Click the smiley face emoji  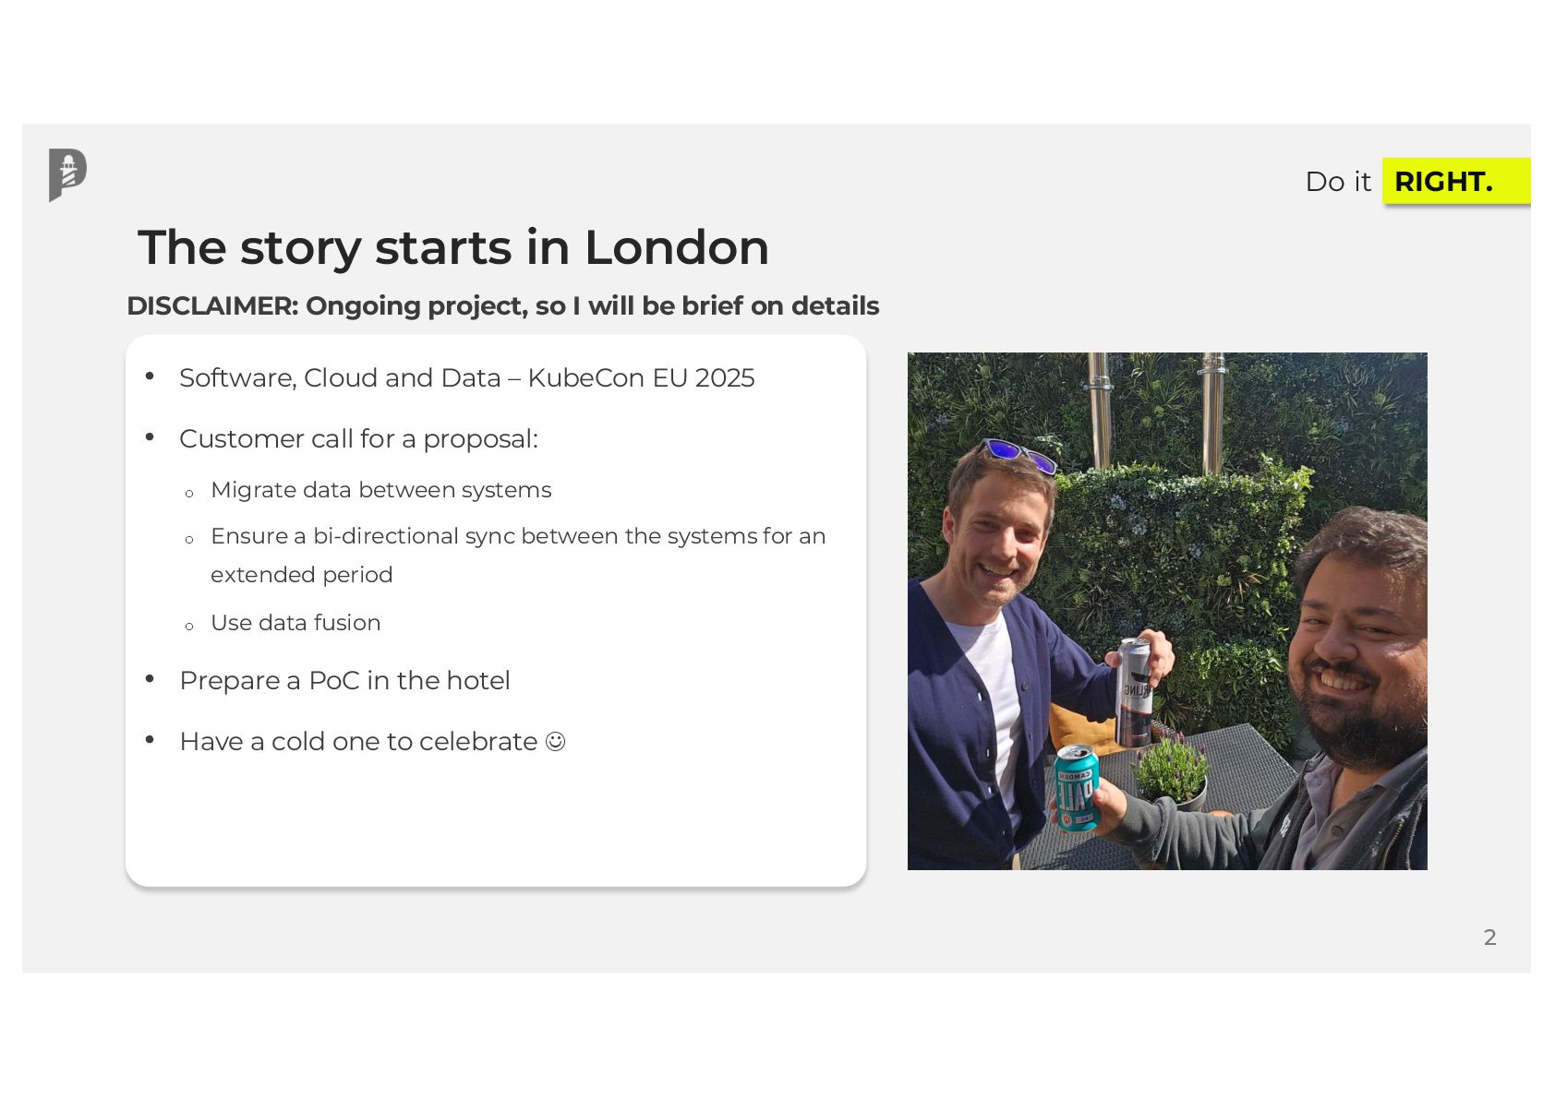[555, 742]
